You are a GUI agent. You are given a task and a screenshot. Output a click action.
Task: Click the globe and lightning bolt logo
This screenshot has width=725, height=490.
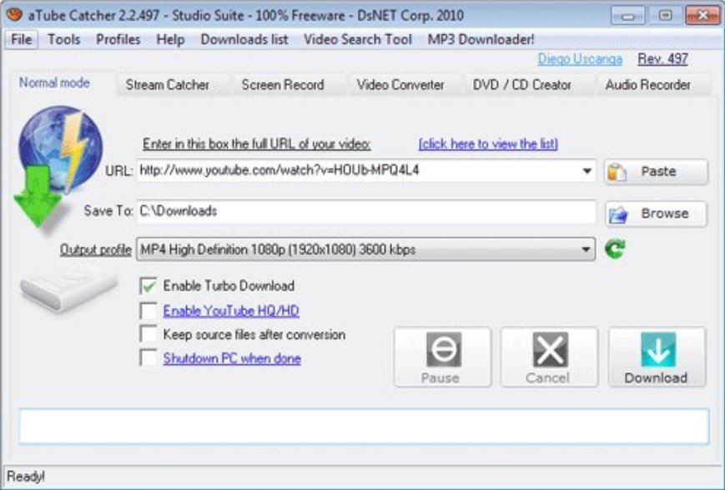tap(60, 149)
